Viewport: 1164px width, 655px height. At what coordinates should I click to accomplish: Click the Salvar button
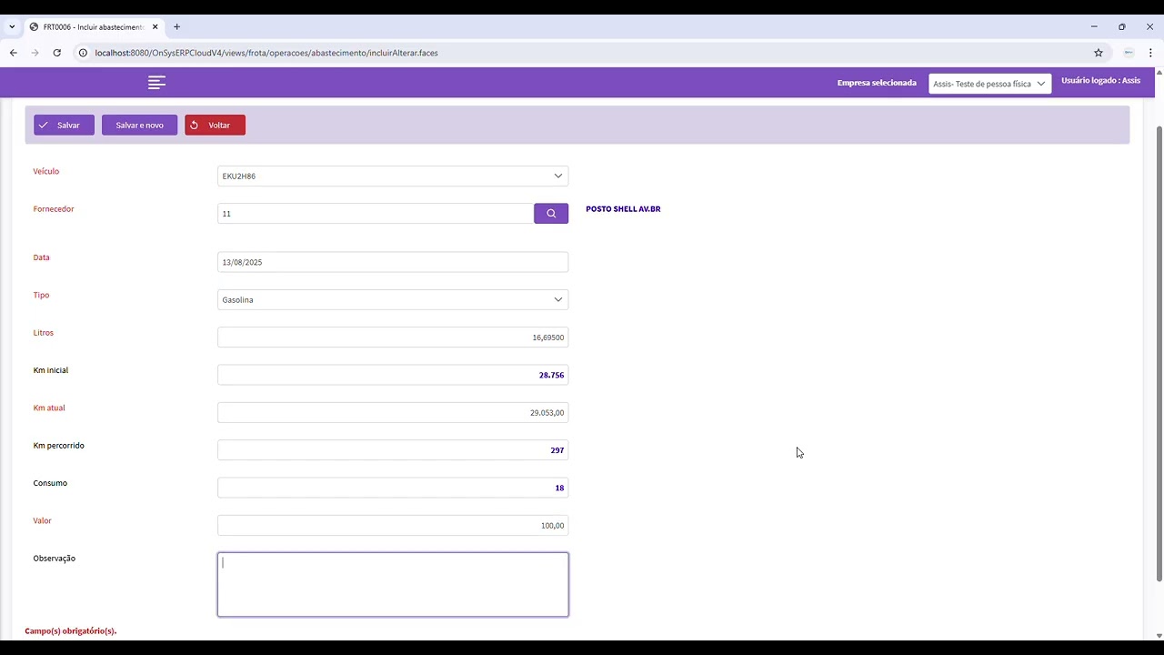click(x=64, y=125)
